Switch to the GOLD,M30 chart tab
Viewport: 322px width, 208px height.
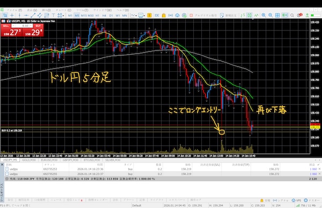click(x=29, y=160)
